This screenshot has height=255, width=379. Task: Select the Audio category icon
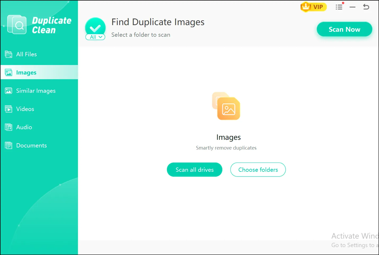[8, 127]
